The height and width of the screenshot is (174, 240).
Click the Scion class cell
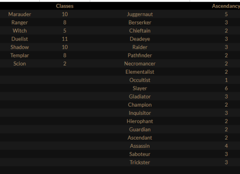coord(20,64)
